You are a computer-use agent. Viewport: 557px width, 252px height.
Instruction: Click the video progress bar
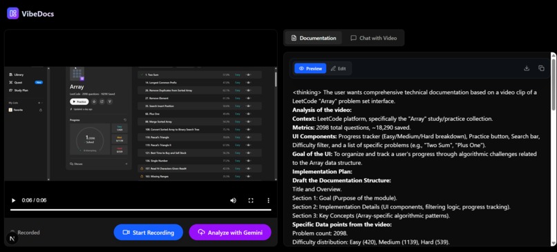(x=141, y=210)
